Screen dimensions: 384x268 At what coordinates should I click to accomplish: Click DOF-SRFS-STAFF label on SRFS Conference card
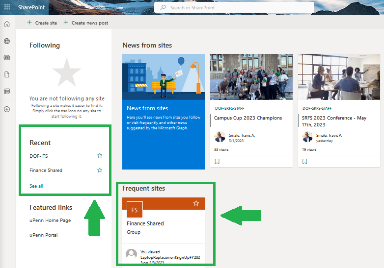pos(317,108)
